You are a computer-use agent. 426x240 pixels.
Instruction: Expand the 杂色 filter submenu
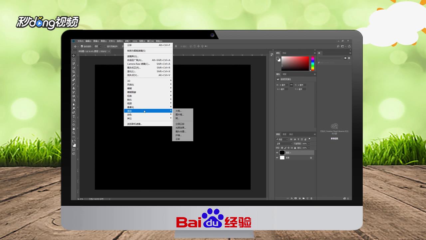pos(149,115)
